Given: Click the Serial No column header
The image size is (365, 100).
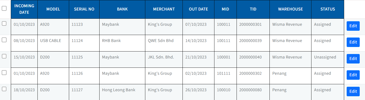Looking at the screenshot, I should [84, 9].
